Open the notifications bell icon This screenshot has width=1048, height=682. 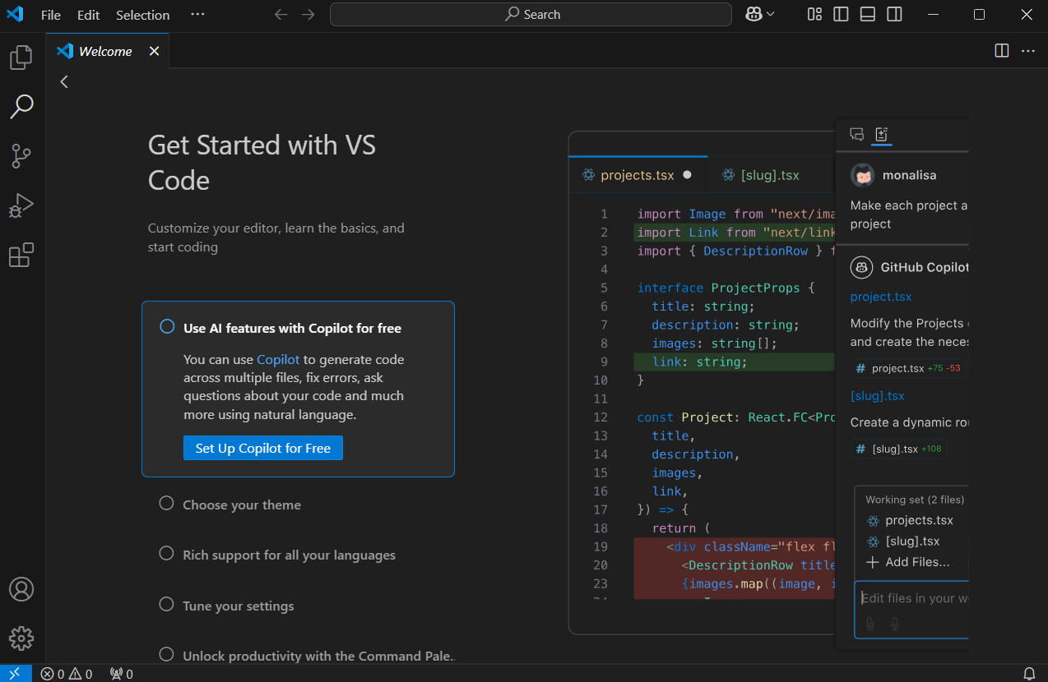(1029, 674)
